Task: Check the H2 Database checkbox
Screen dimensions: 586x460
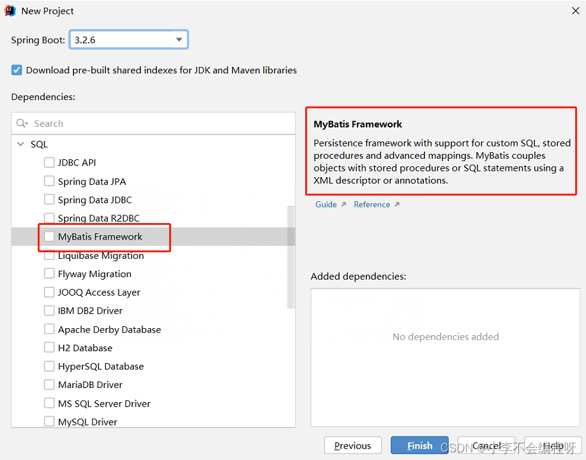Action: pos(49,348)
